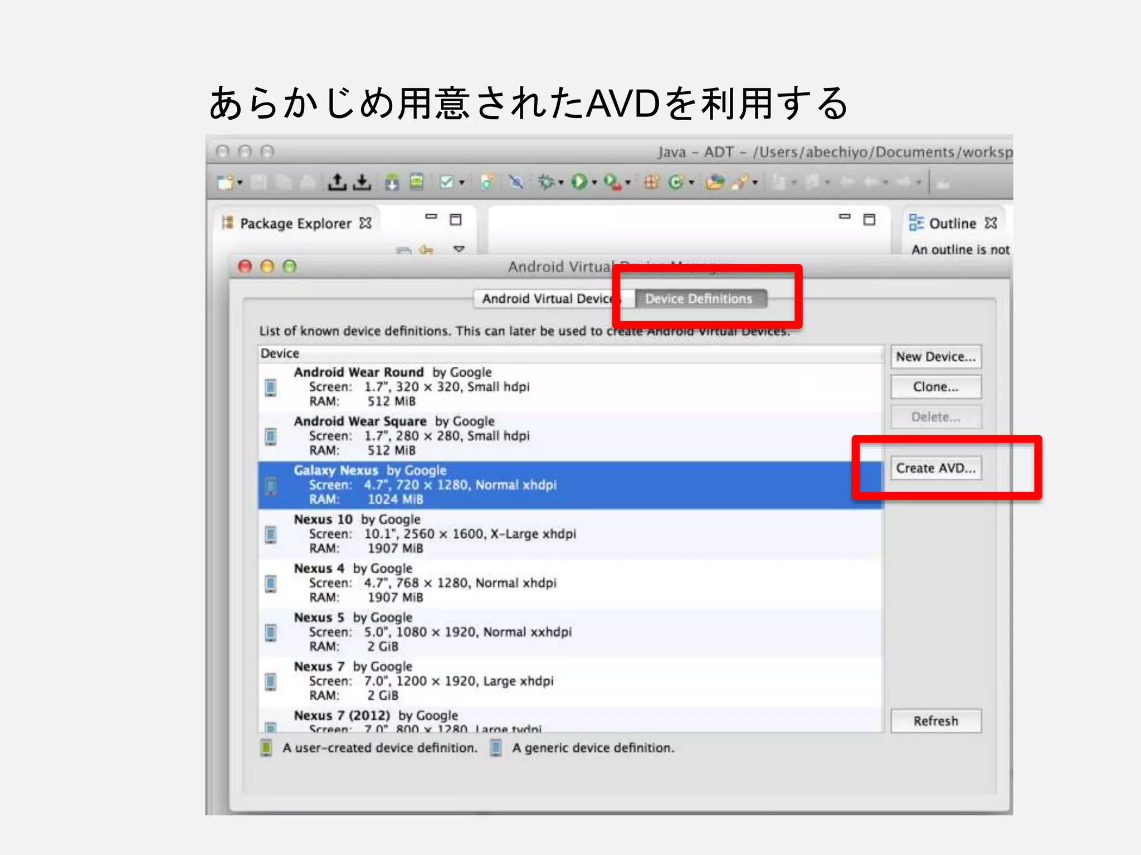Open the Package Explorer view menu triangle

point(459,249)
